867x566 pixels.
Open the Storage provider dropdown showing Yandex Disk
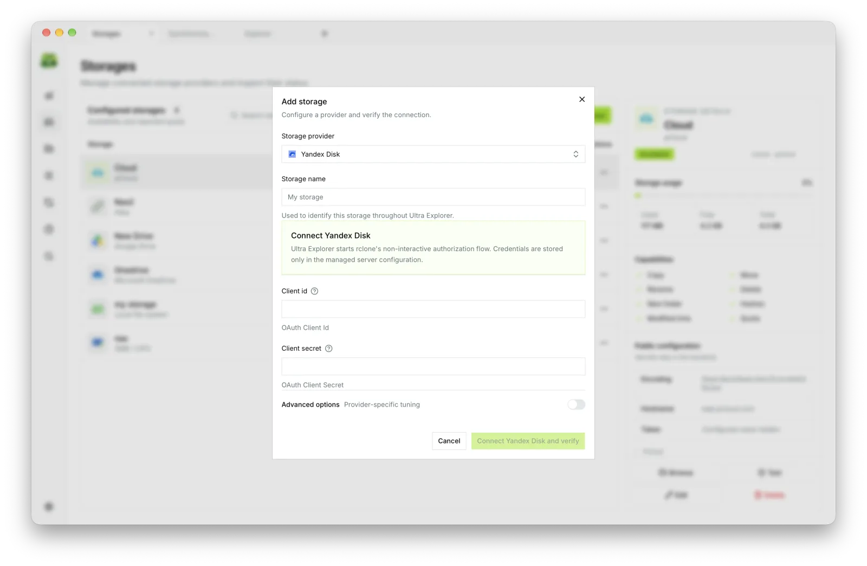point(433,154)
